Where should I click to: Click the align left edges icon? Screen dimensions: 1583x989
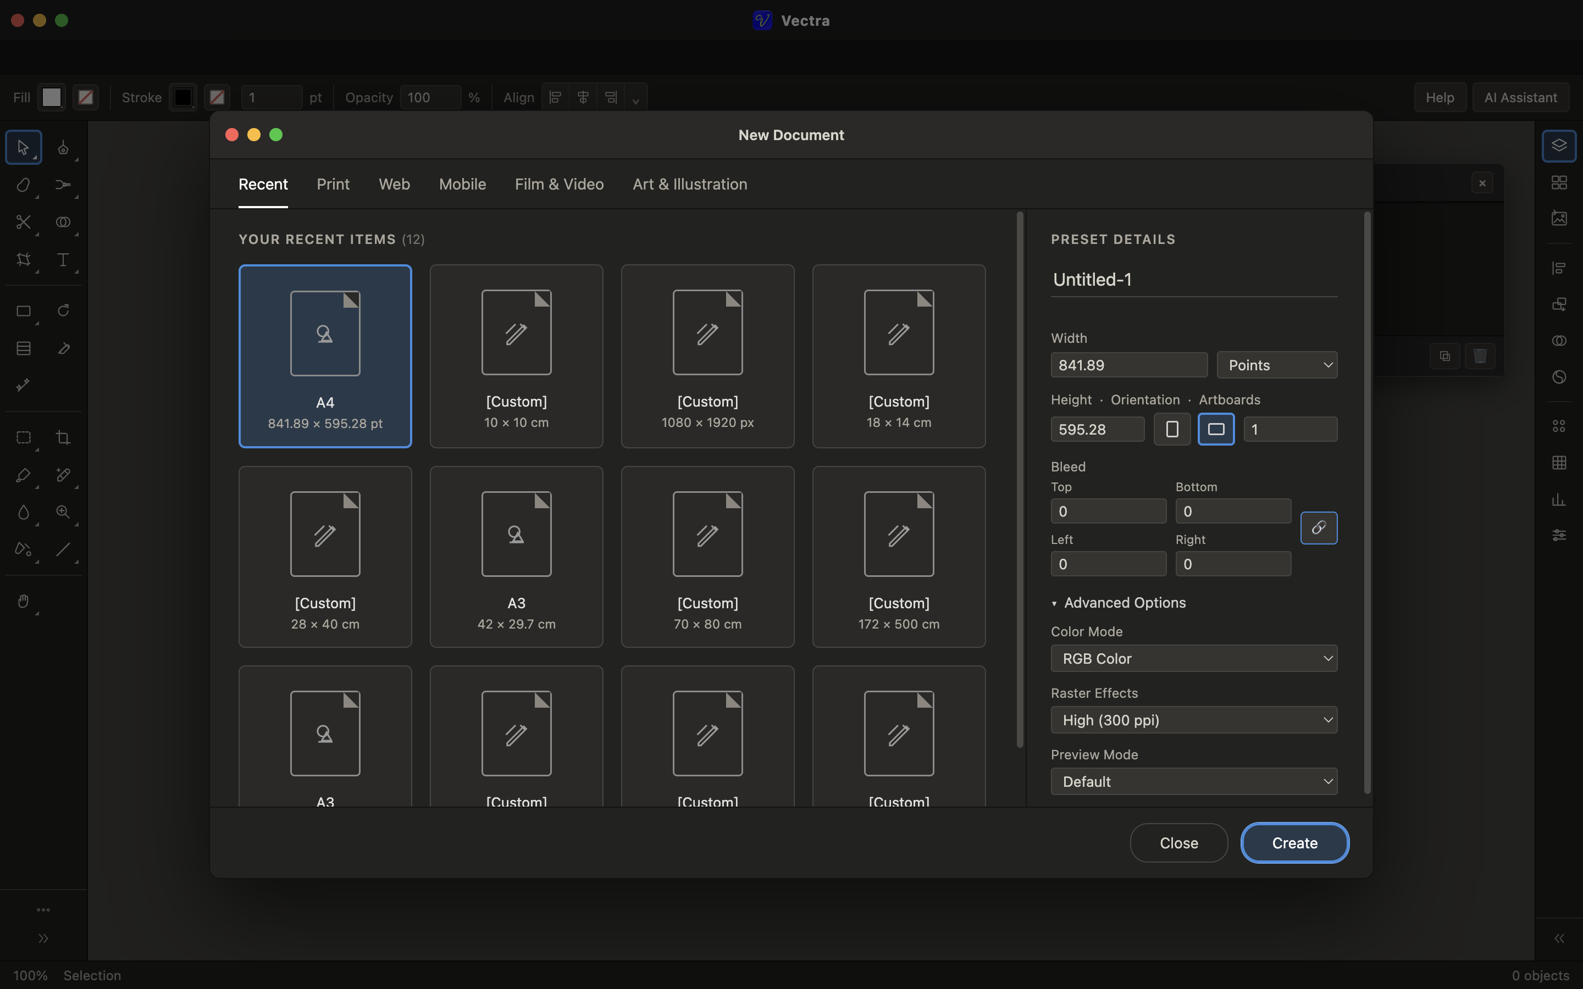555,97
